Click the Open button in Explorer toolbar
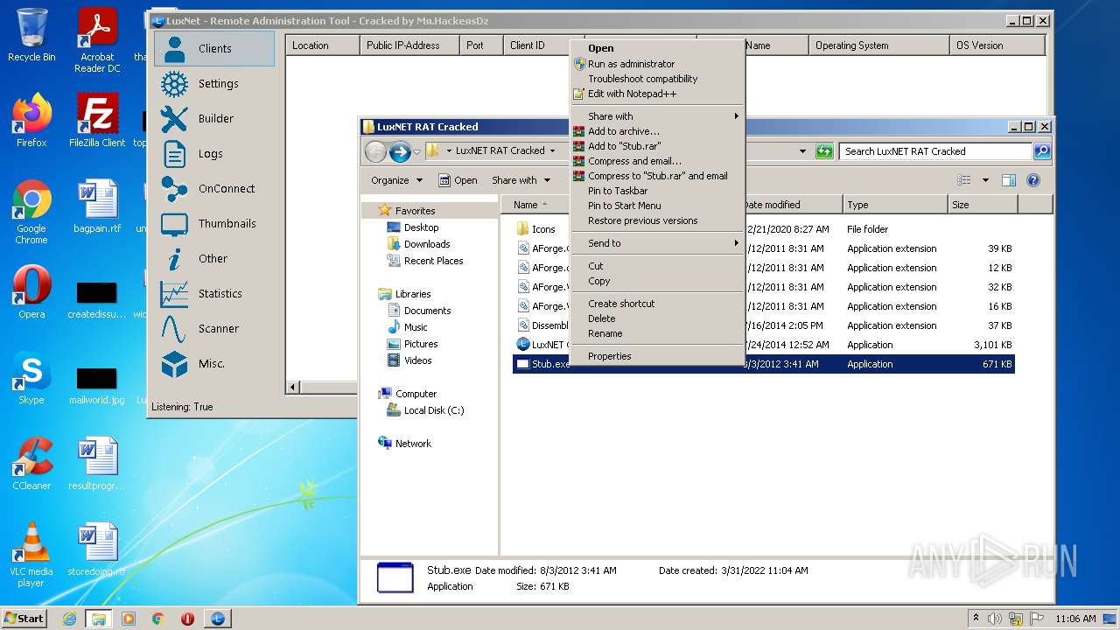Image resolution: width=1120 pixels, height=630 pixels. [x=458, y=180]
